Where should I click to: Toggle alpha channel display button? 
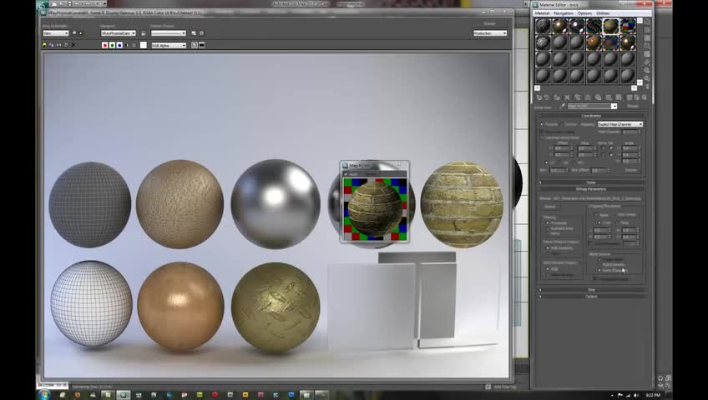tap(126, 45)
